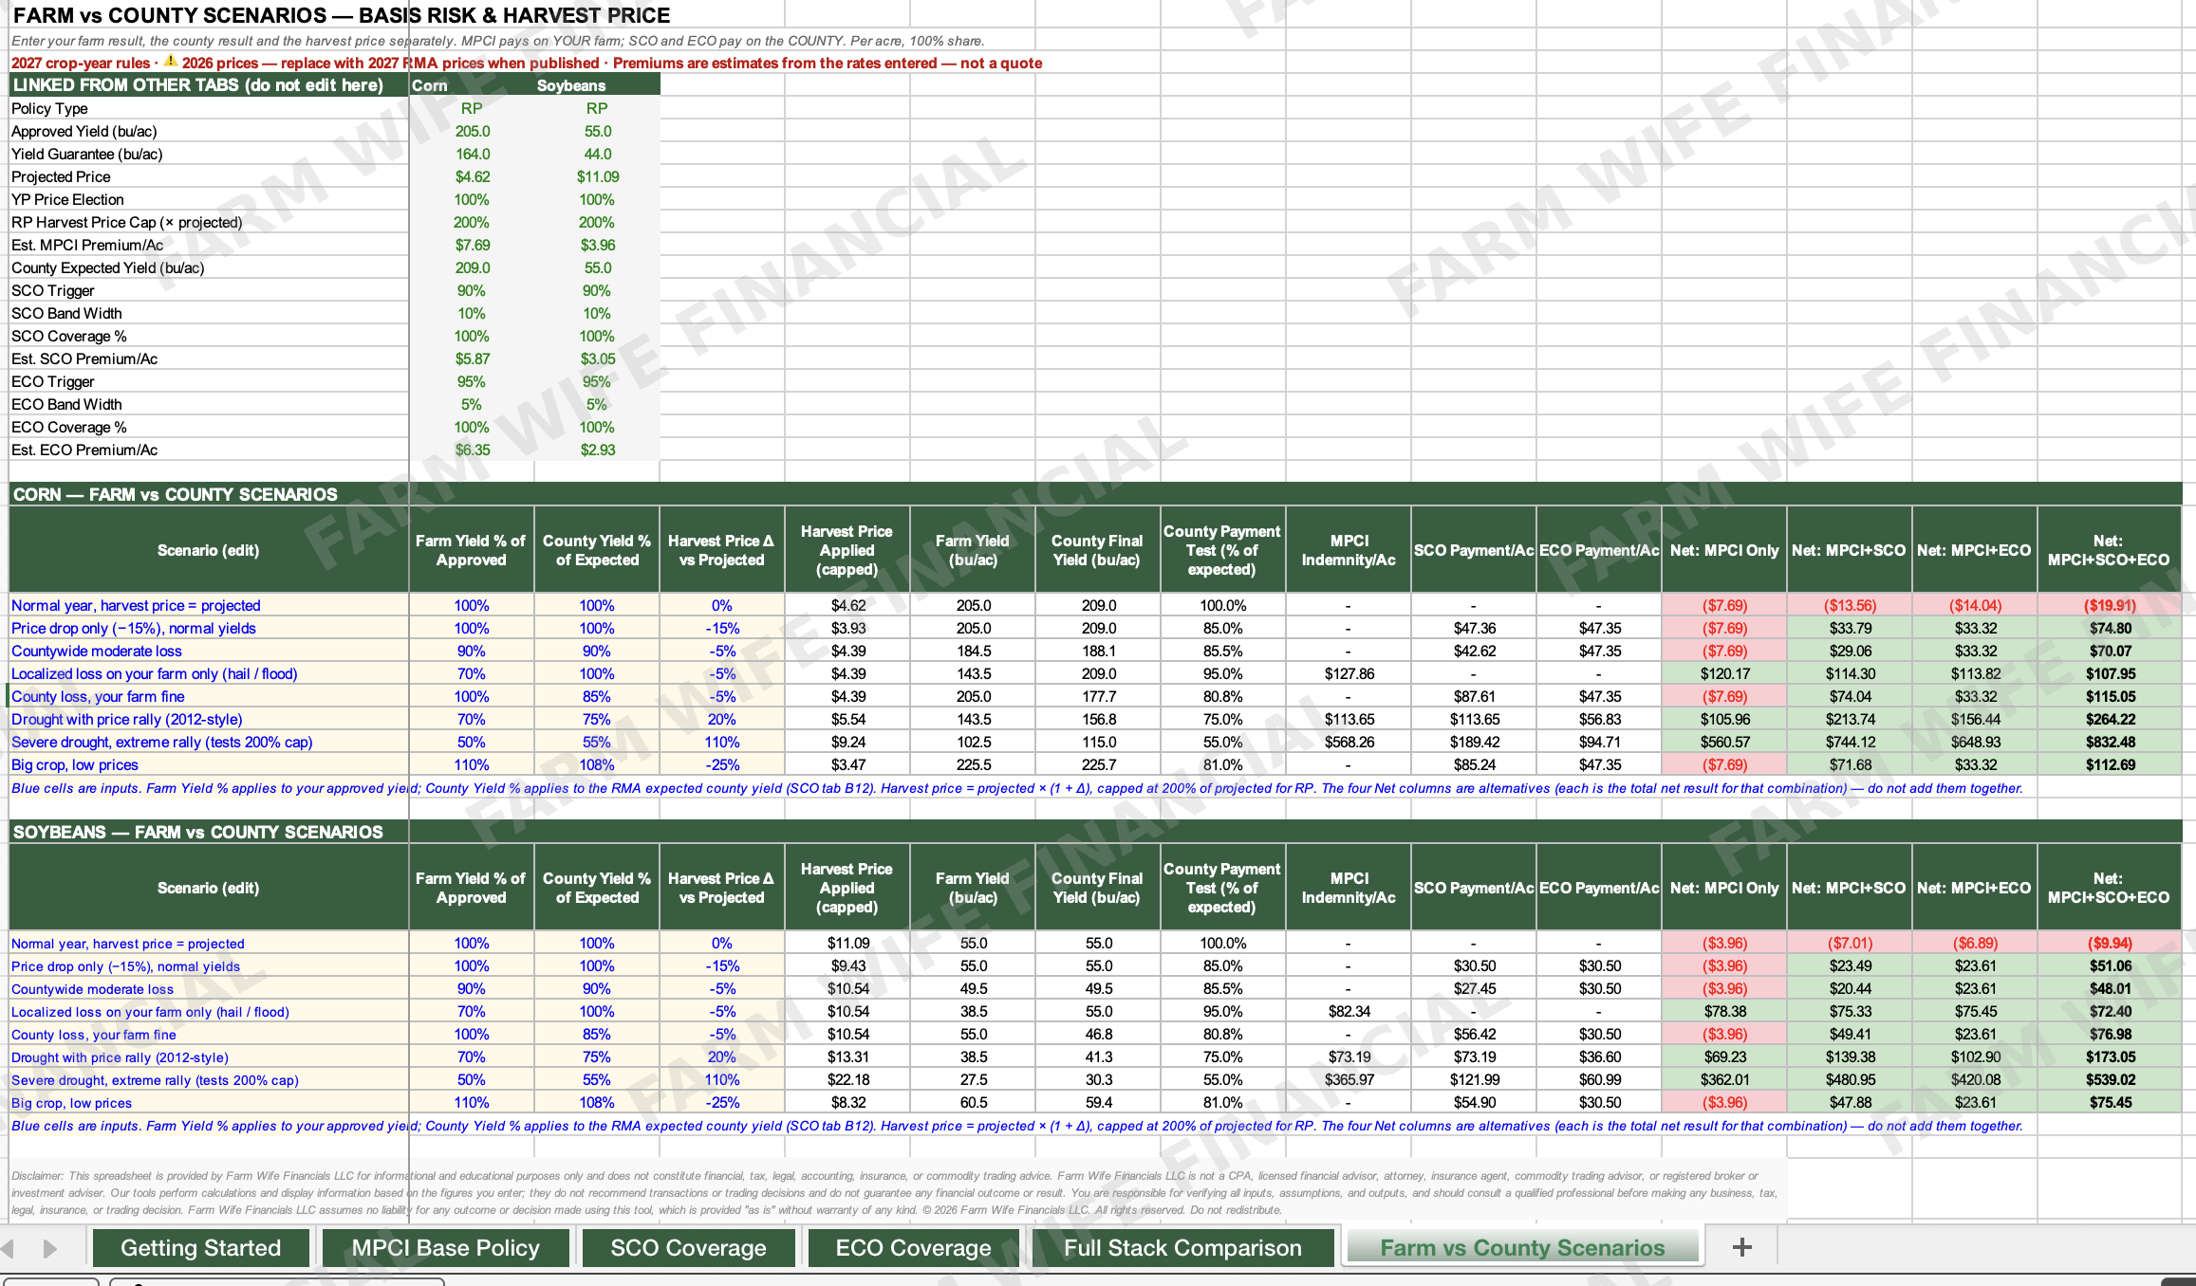Open the Getting Started tab
2196x1286 pixels.
click(x=201, y=1248)
